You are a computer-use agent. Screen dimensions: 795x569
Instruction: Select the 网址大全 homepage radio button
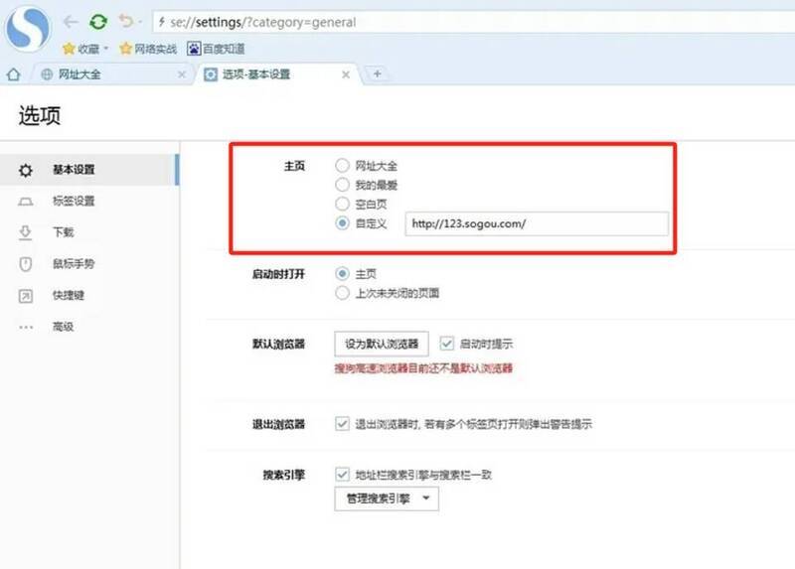click(x=342, y=165)
